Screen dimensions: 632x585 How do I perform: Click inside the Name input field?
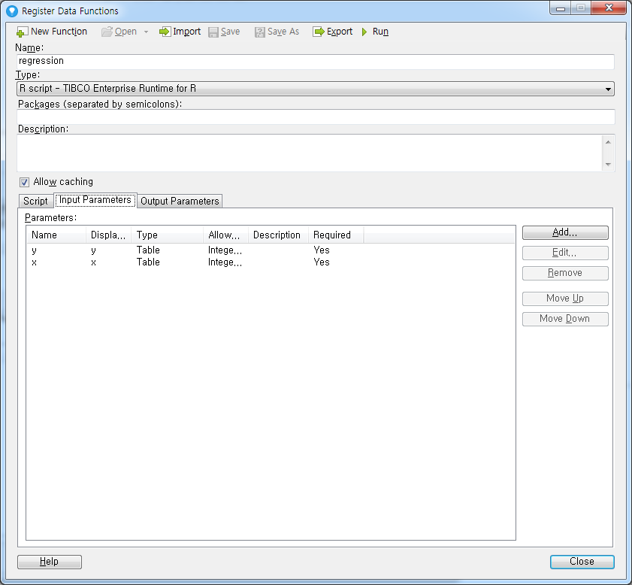coord(316,61)
